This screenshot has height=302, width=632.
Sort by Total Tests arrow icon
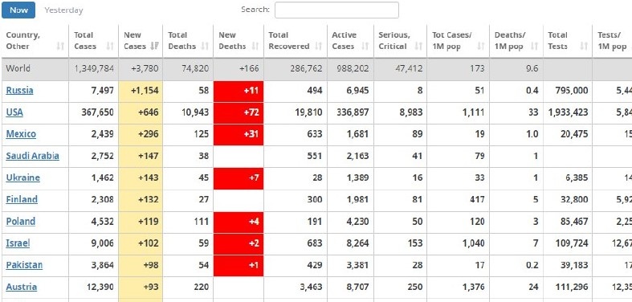584,47
